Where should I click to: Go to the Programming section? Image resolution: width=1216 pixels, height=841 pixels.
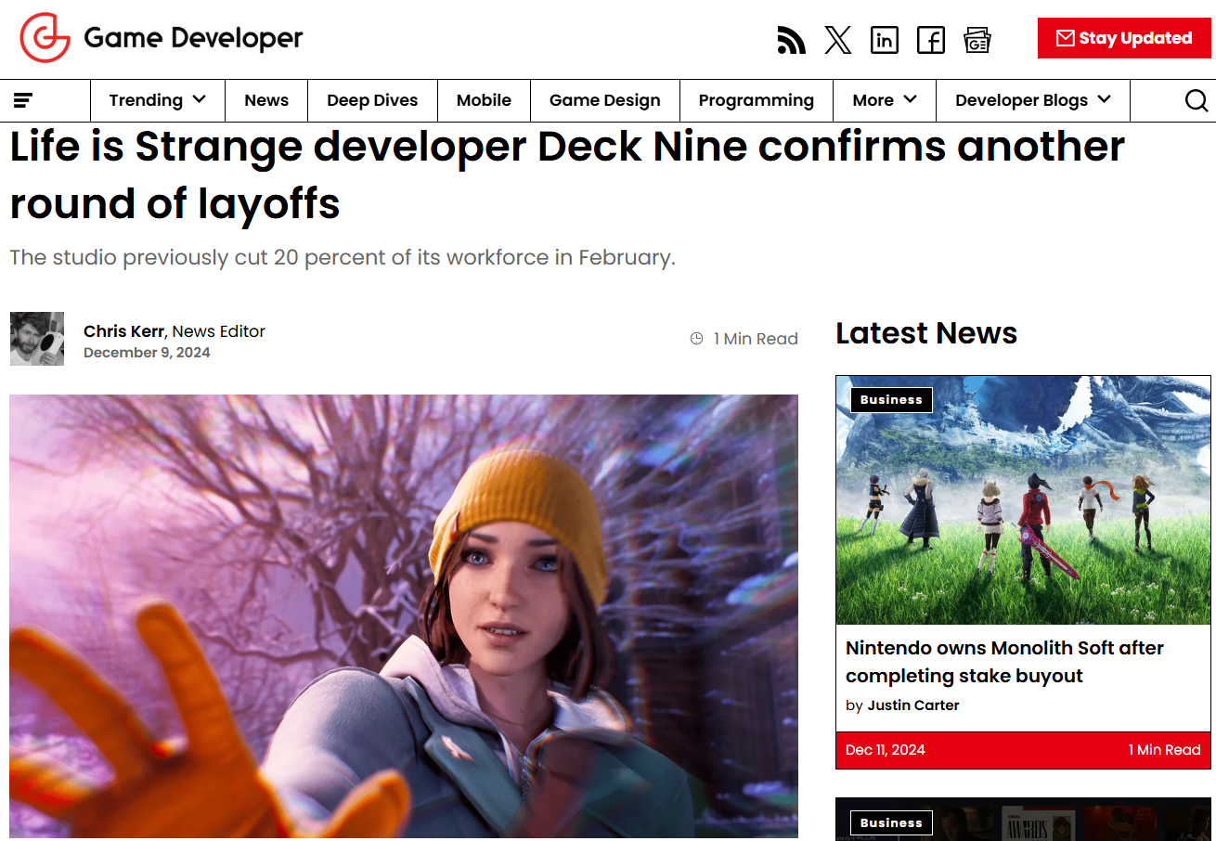pyautogui.click(x=757, y=100)
